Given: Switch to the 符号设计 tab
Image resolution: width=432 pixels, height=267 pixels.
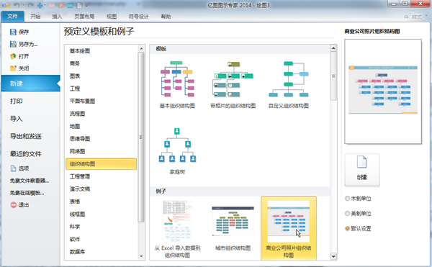Looking at the screenshot, I should pyautogui.click(x=138, y=17).
